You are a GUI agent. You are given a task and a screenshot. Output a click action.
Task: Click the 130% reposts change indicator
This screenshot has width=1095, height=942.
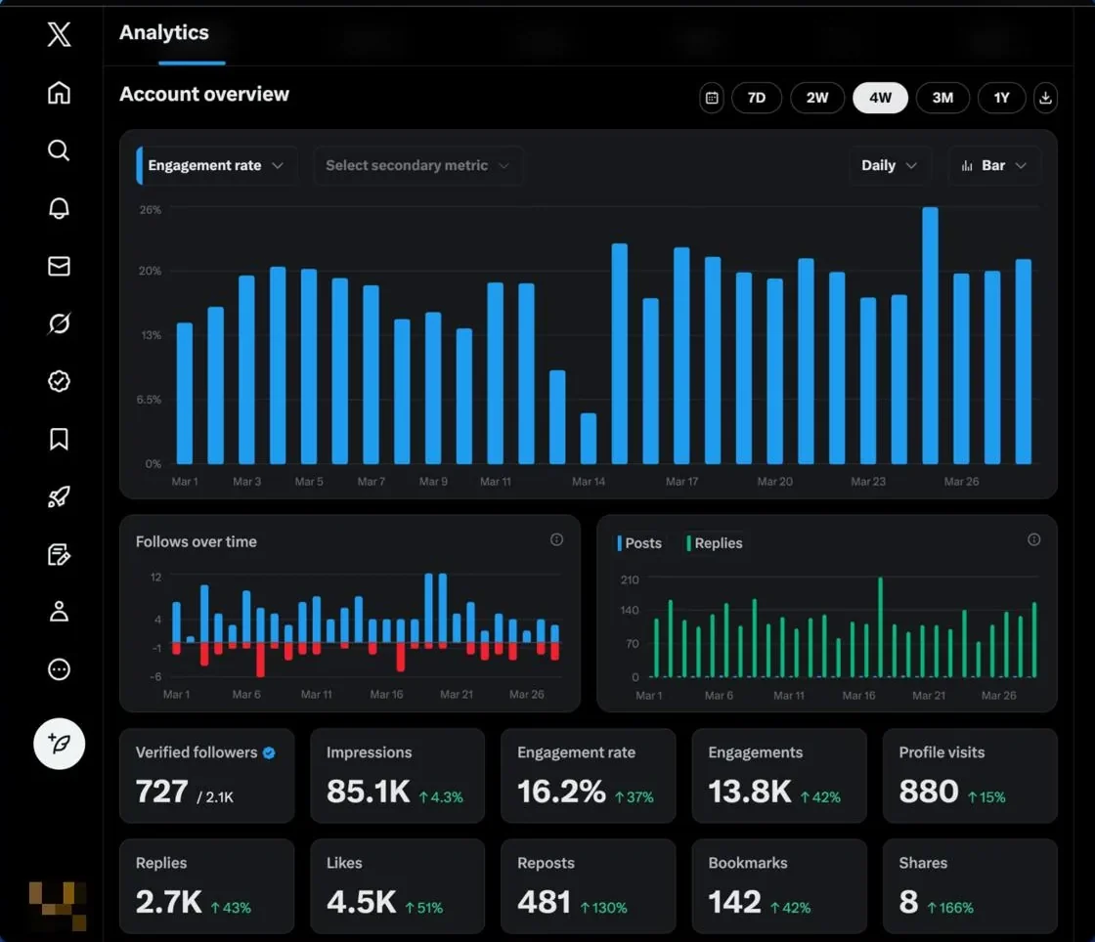point(603,908)
